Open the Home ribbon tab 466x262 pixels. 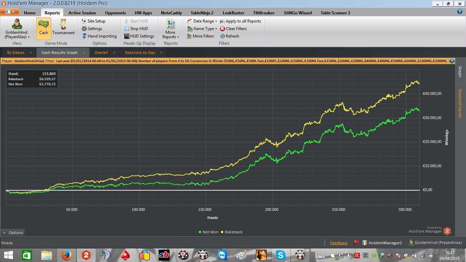coord(30,13)
